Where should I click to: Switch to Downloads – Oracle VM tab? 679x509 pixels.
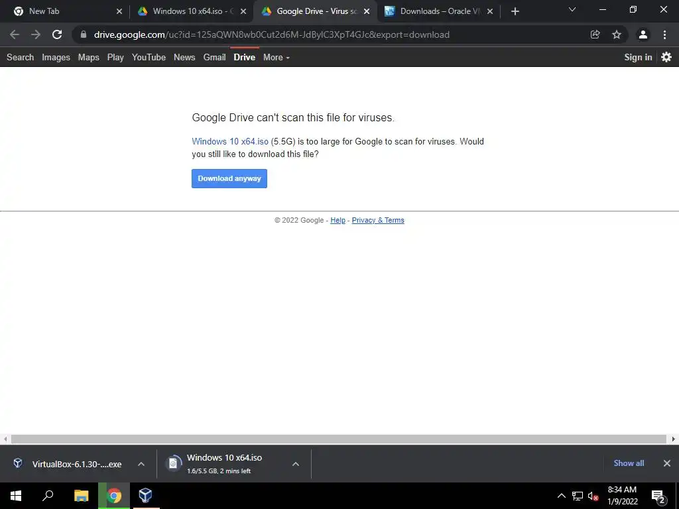pos(438,11)
